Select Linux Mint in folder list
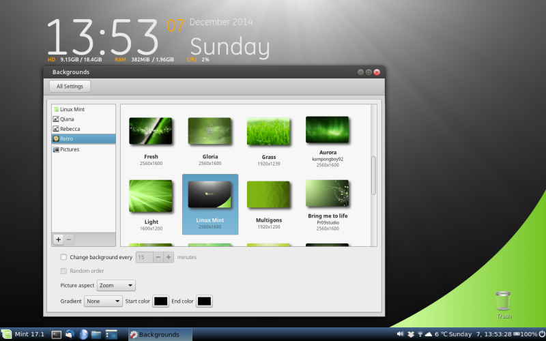The width and height of the screenshot is (546, 341). 76,109
